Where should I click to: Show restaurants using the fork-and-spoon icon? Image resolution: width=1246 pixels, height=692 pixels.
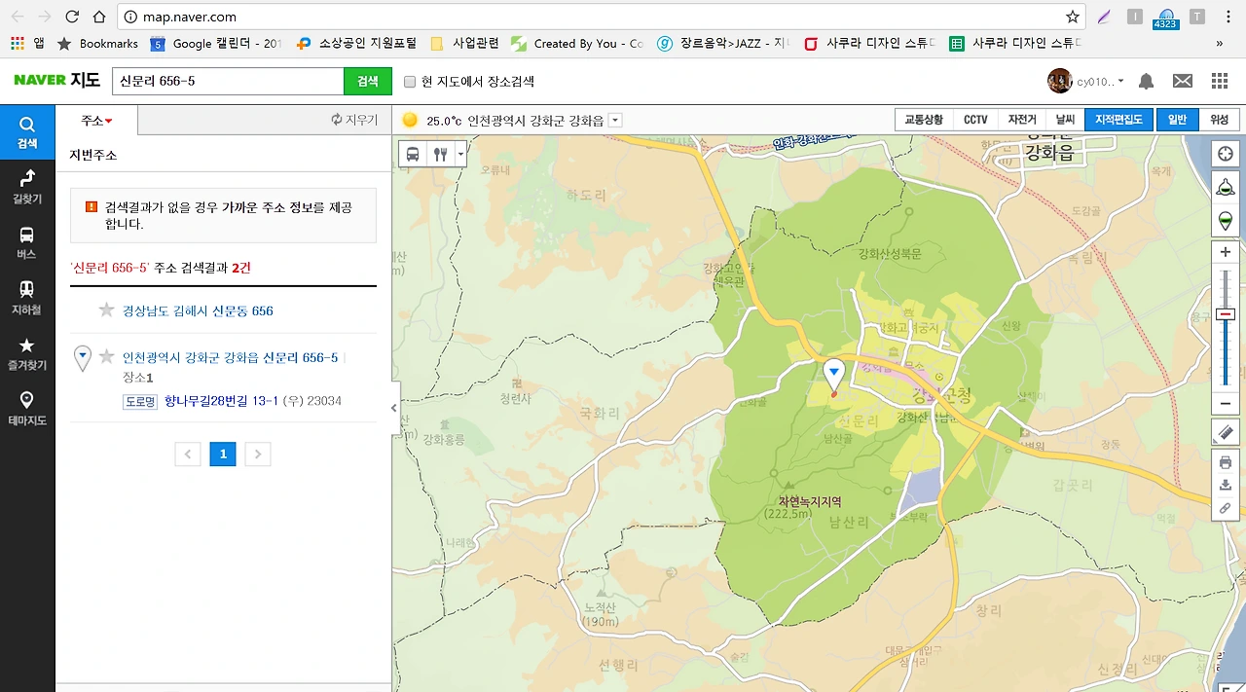tap(438, 153)
